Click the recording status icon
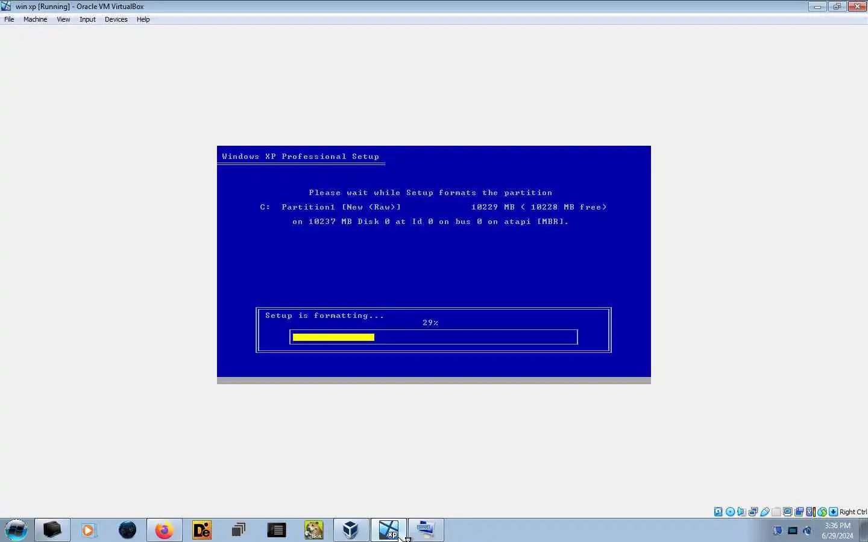 click(x=799, y=512)
